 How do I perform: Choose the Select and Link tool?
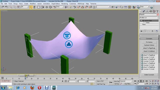pyautogui.click(x=11, y=7)
